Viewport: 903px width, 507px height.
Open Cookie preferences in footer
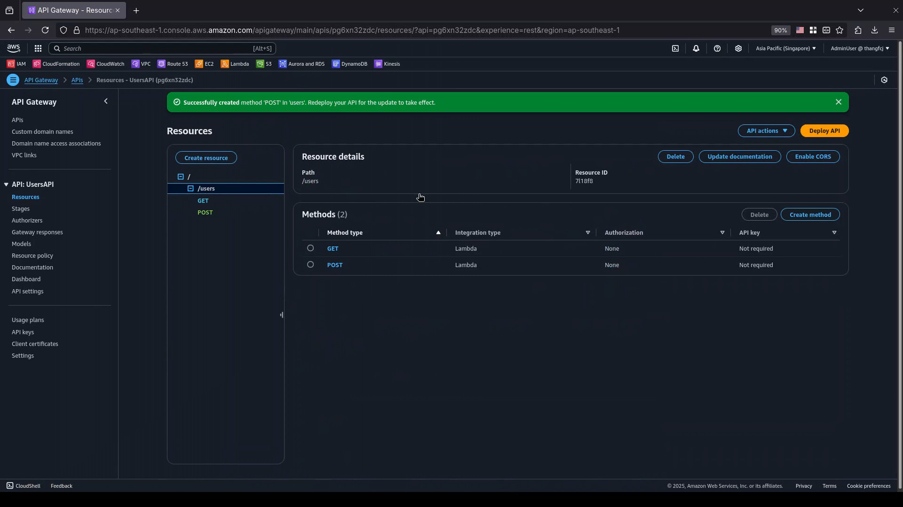pyautogui.click(x=869, y=486)
